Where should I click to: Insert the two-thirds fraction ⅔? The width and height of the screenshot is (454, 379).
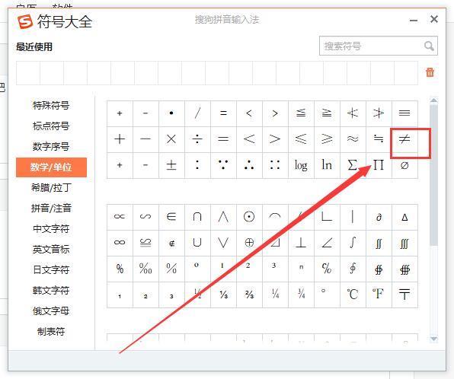click(249, 295)
